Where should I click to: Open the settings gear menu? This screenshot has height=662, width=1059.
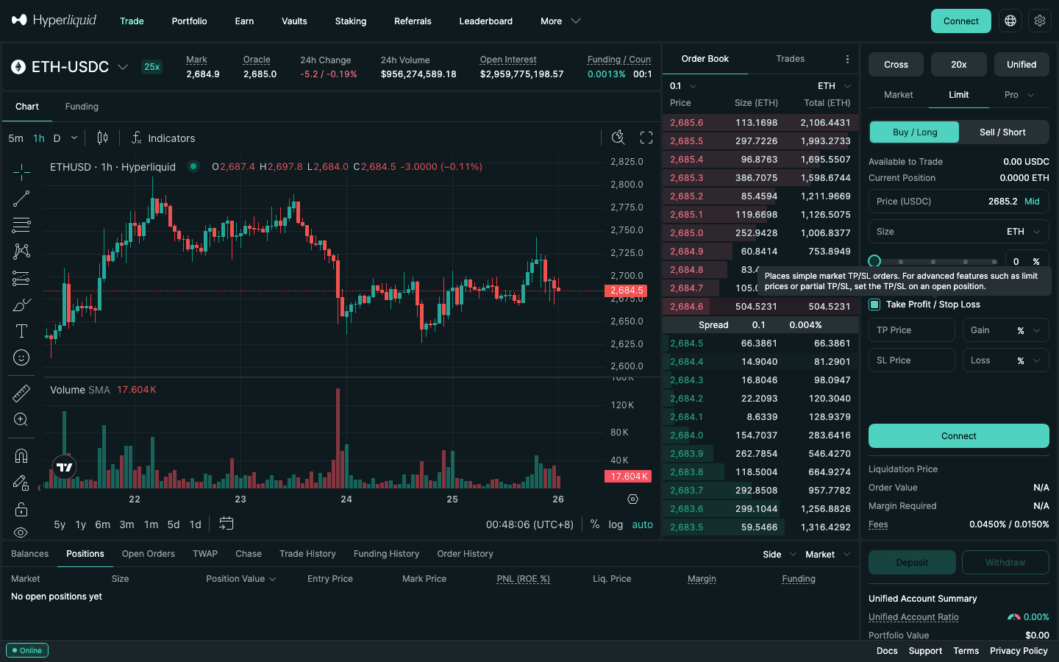point(1040,21)
